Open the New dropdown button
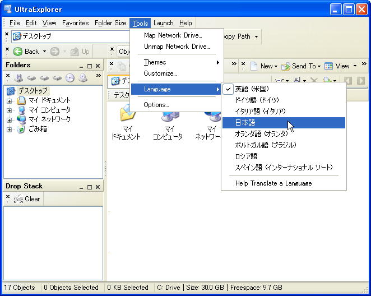Viewport: 371px width, 296px height. click(264, 66)
